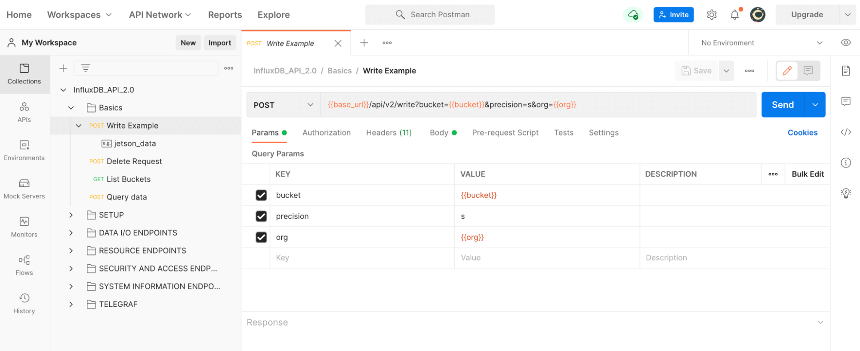This screenshot has height=351, width=860.
Task: Open the tab bar three-dot options menu
Action: coord(387,43)
